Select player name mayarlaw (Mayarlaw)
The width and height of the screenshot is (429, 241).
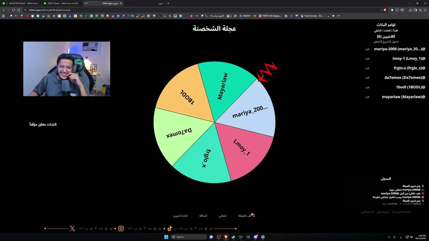click(x=404, y=97)
